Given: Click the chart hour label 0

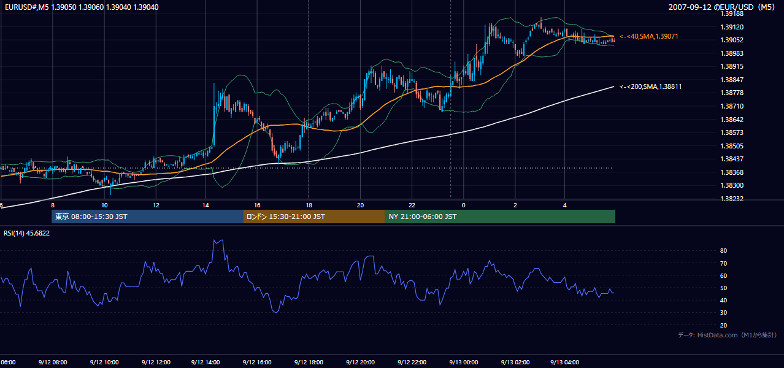Looking at the screenshot, I should (x=464, y=205).
